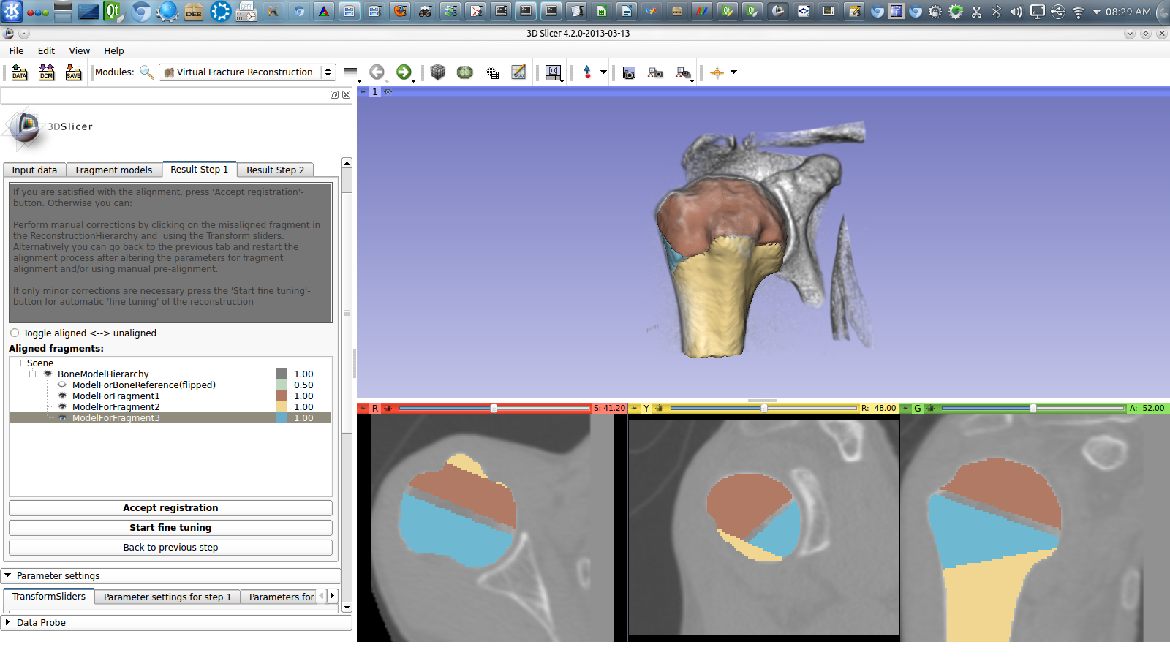Image resolution: width=1170 pixels, height=658 pixels.
Task: Click the gray cube Volume Rendering icon
Action: pyautogui.click(x=437, y=72)
